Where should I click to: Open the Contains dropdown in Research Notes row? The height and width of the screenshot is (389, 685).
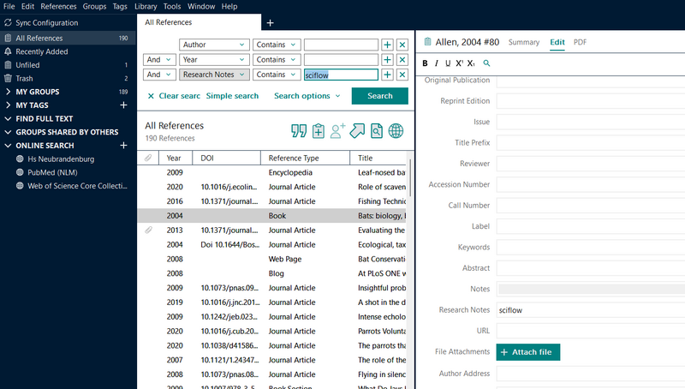(276, 75)
